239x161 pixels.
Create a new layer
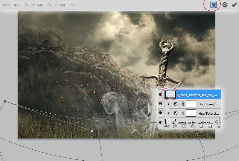tap(210, 126)
